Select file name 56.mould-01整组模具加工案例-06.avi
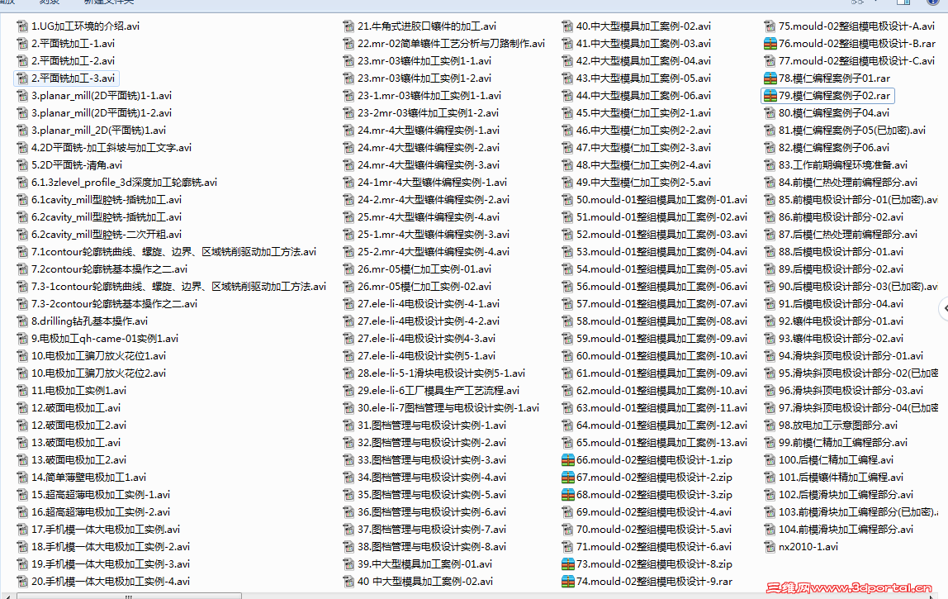 [661, 286]
